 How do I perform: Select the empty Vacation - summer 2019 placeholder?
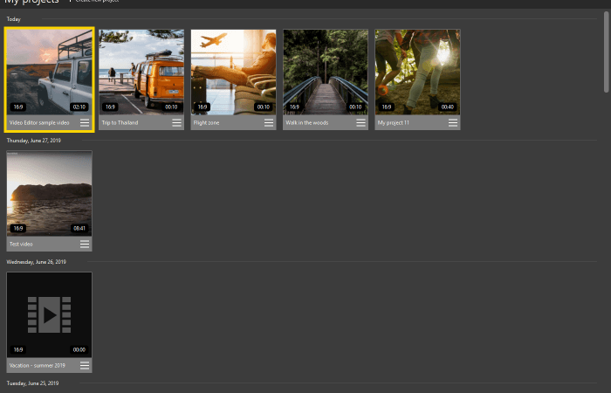point(50,314)
